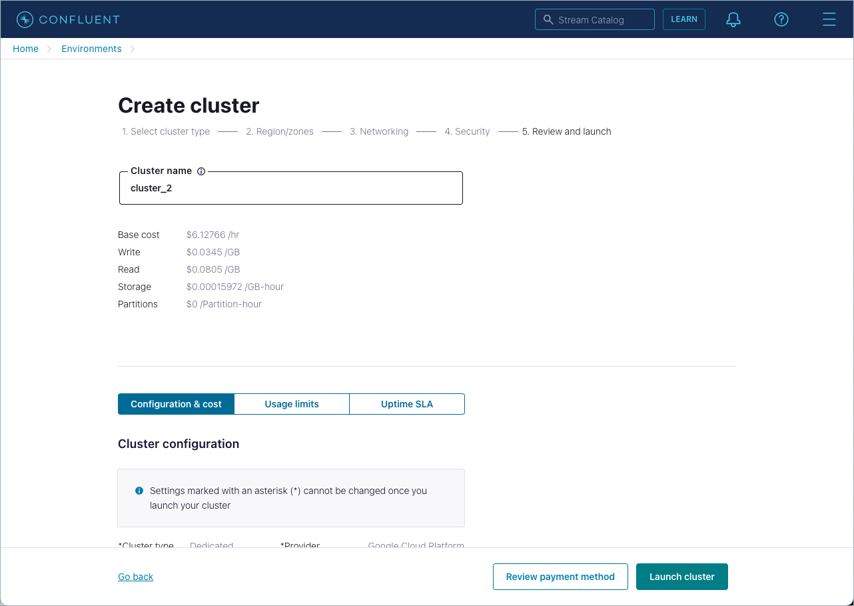The height and width of the screenshot is (606, 854).
Task: Click the Confluent logo
Action: 67,19
